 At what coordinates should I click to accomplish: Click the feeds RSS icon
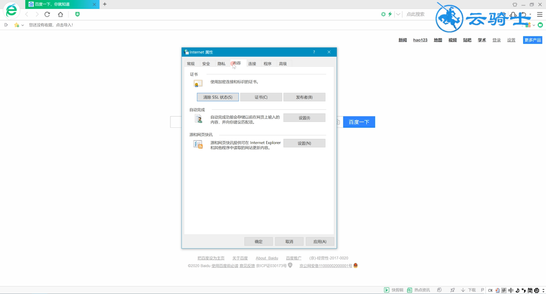tap(198, 144)
